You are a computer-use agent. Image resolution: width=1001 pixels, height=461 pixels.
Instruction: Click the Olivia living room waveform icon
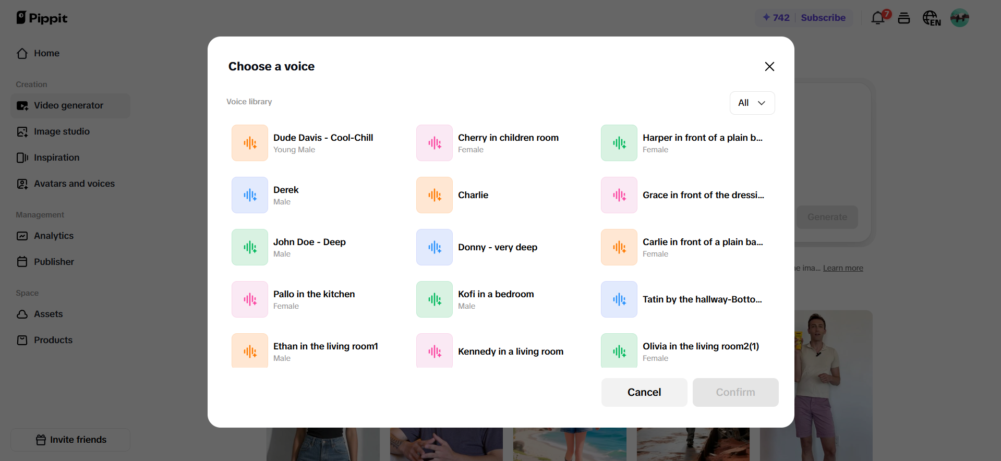619,350
